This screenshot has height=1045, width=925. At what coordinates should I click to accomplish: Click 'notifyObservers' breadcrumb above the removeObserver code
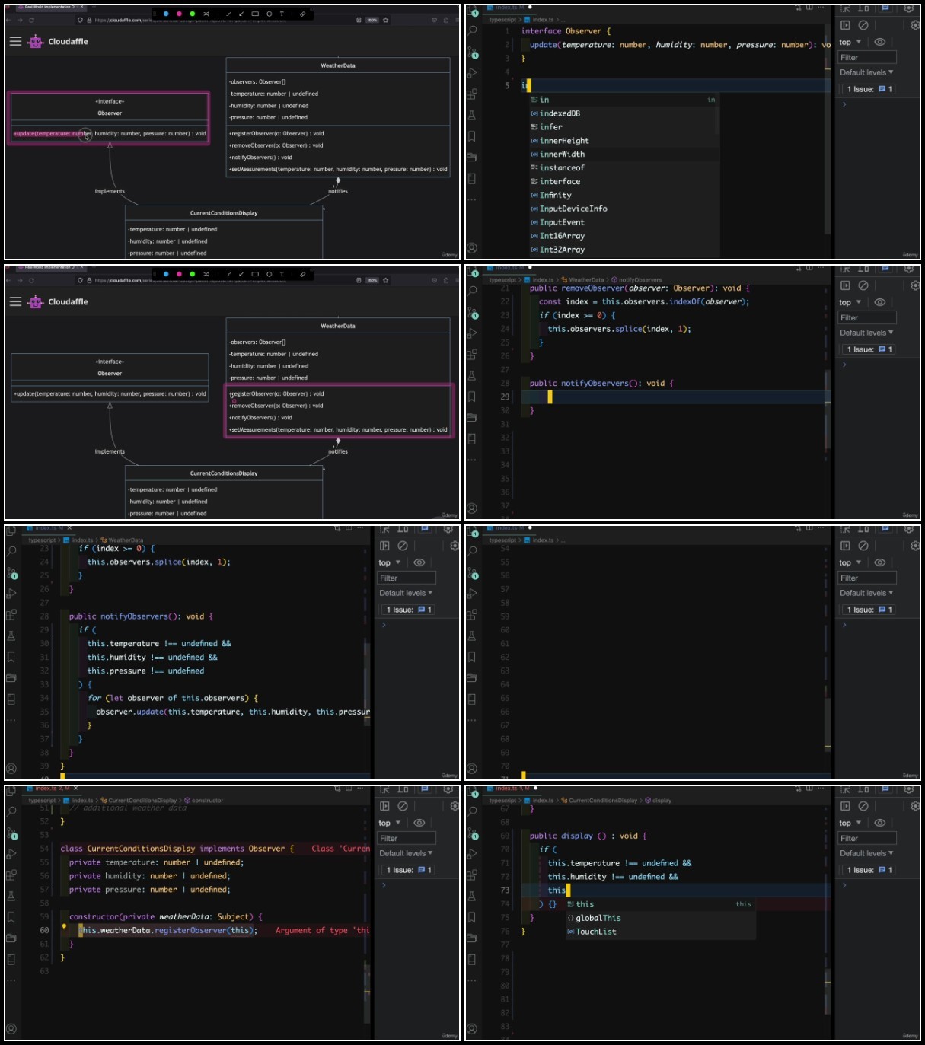coord(638,280)
